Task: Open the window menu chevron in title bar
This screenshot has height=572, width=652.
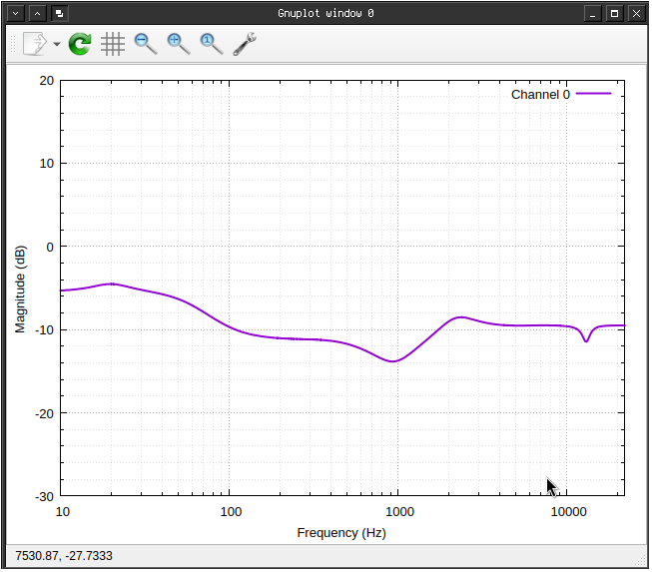Action: coord(16,13)
